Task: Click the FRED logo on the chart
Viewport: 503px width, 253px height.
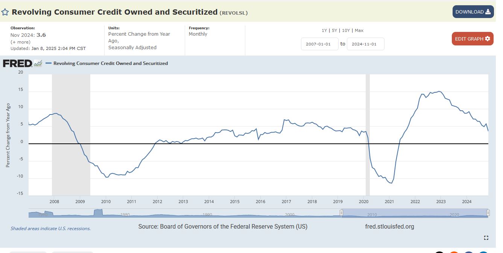Action: point(17,63)
